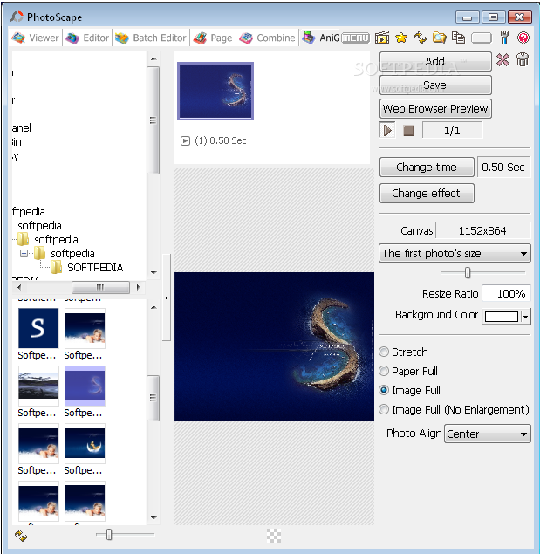
Task: Click the folder tree scroll down arrow
Action: point(154,272)
